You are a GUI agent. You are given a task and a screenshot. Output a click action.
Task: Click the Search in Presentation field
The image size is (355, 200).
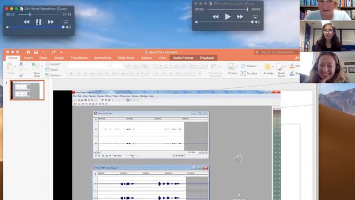coord(277,52)
